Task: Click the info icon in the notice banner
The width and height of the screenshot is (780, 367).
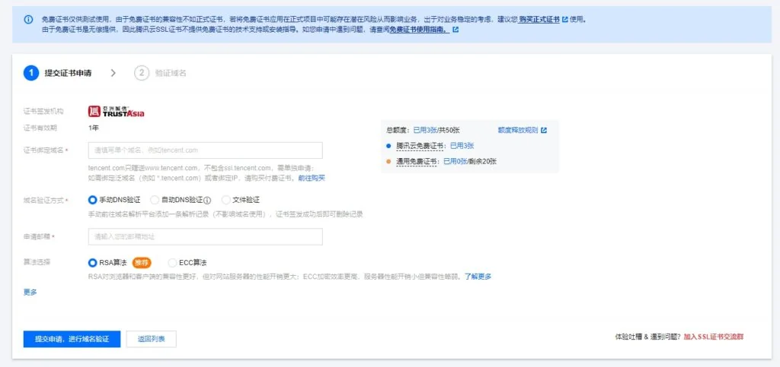Action: click(28, 20)
